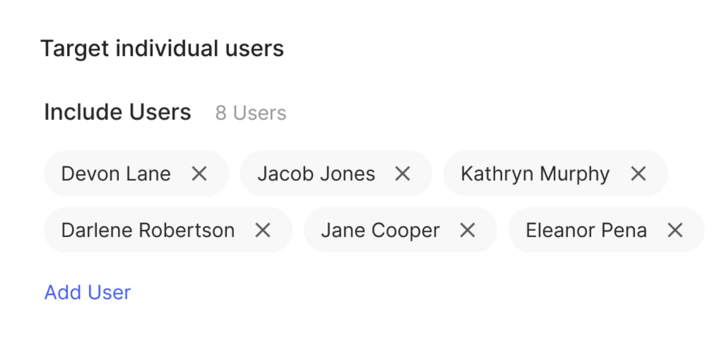Screen dimensions: 723x359
Task: Click the surname "Robertson" in Darlene's chip
Action: (x=187, y=231)
